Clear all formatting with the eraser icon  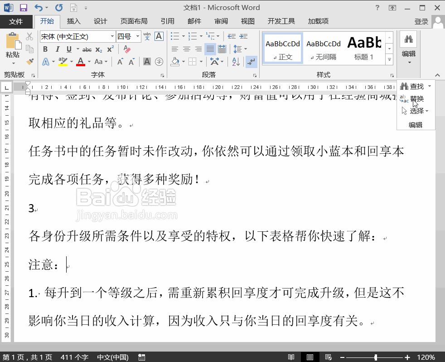[127, 48]
